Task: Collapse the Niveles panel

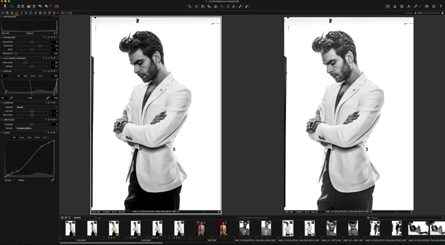Action: click(x=2, y=71)
